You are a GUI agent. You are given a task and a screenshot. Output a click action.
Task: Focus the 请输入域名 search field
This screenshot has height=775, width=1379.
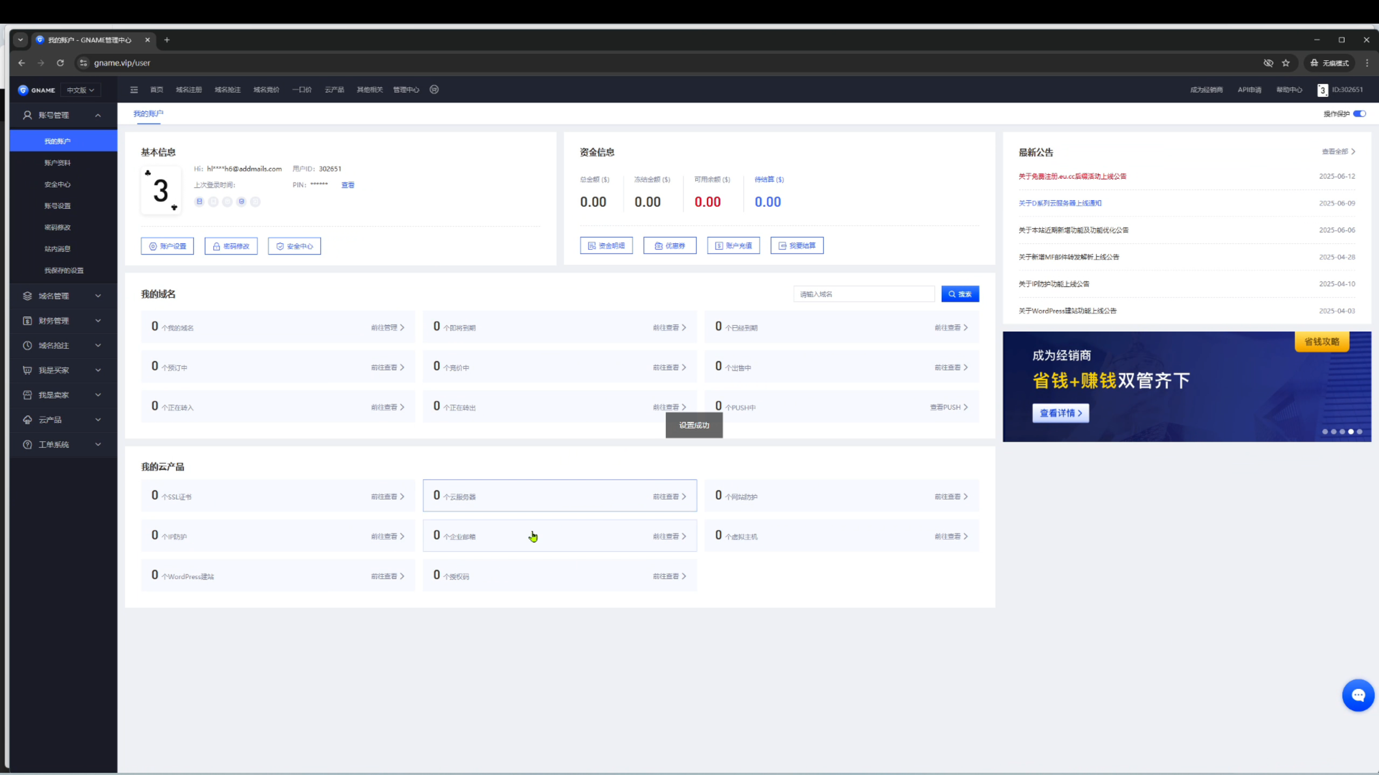coord(864,294)
